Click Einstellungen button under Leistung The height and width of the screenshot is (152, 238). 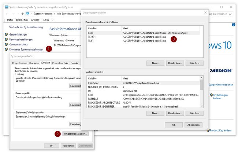[x=75, y=86]
